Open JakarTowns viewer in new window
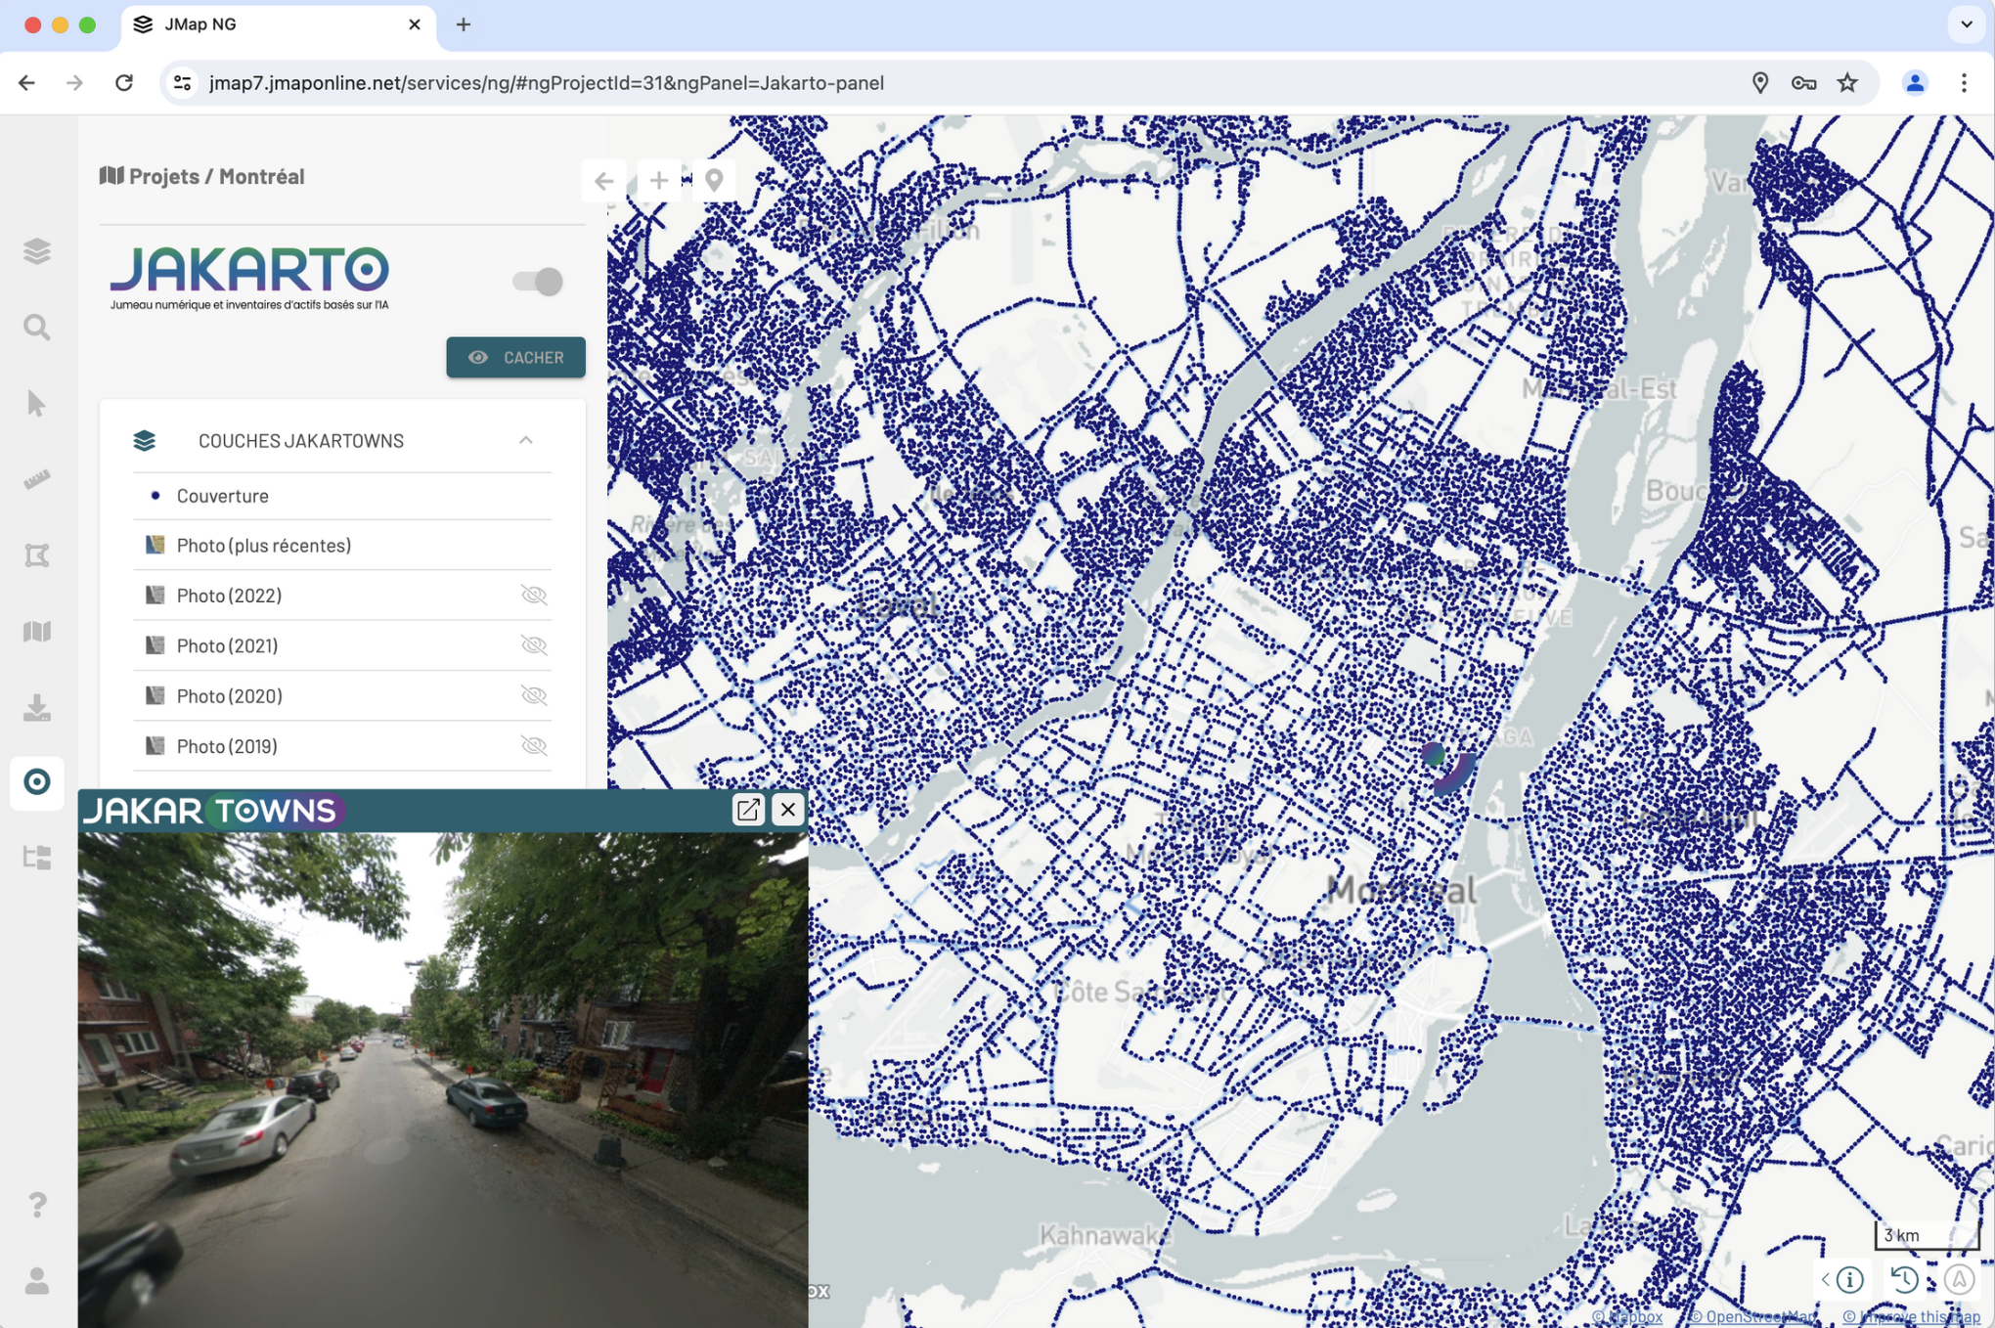Screen dimensions: 1995x1328 coord(748,810)
